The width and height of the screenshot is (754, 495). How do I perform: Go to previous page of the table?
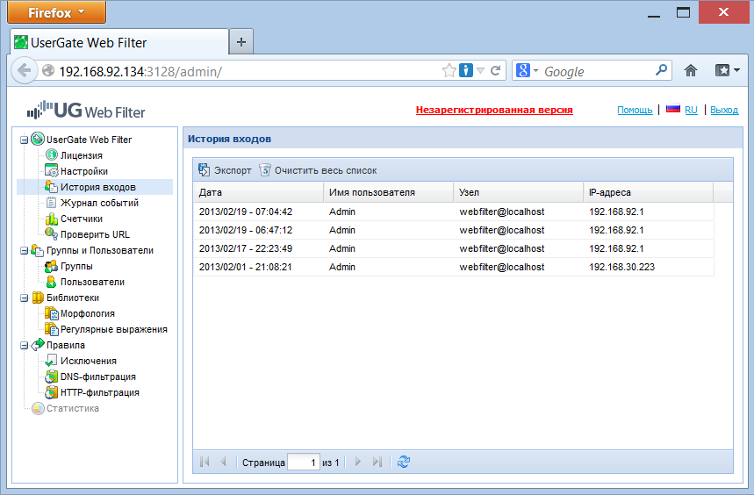point(223,462)
